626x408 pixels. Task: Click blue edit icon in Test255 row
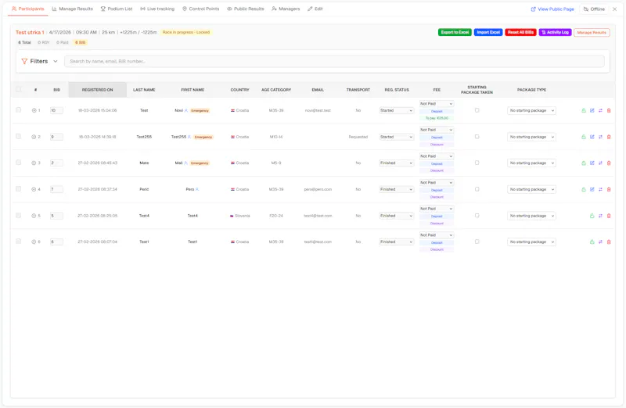592,137
